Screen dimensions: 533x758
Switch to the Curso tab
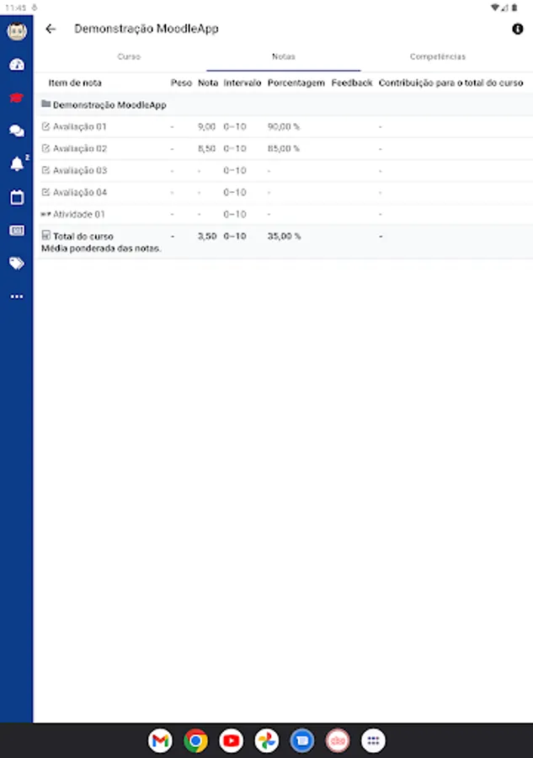point(129,57)
